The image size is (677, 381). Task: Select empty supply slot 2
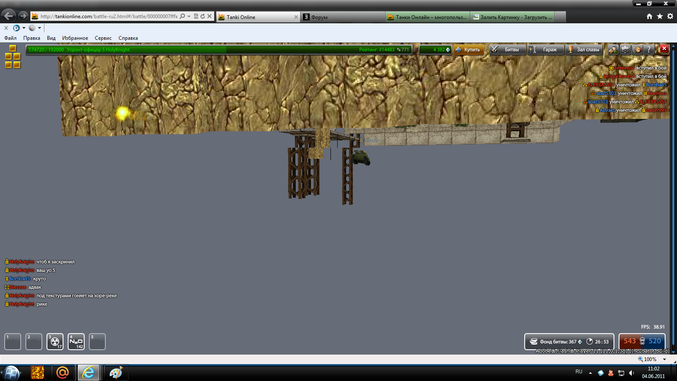coord(34,342)
